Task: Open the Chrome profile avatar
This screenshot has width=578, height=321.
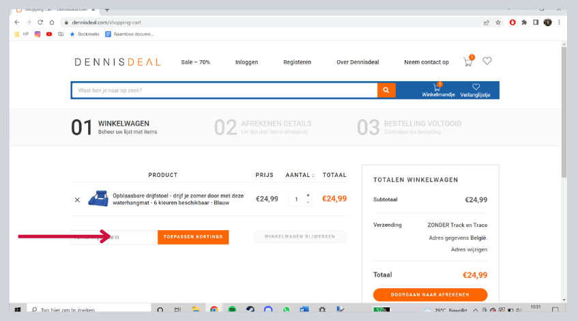Action: tap(548, 23)
